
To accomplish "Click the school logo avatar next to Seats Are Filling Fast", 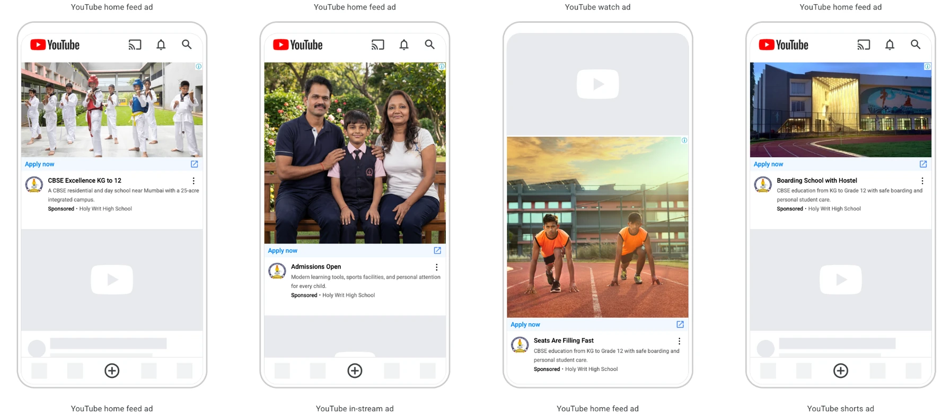I will tap(520, 345).
